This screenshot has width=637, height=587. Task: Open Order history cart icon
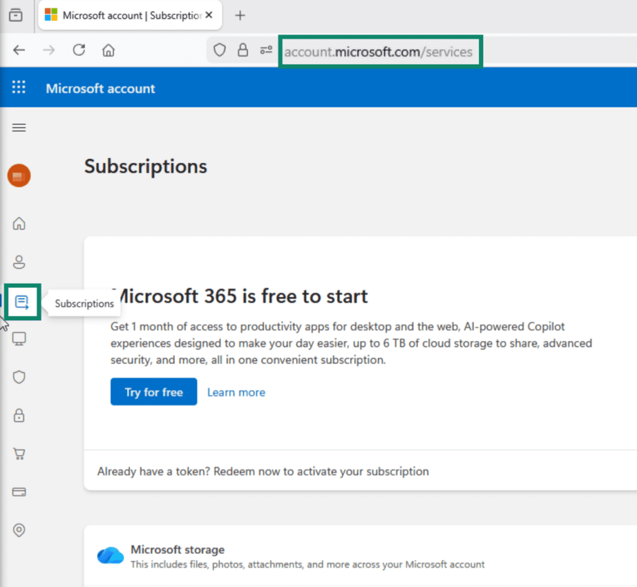tap(19, 453)
